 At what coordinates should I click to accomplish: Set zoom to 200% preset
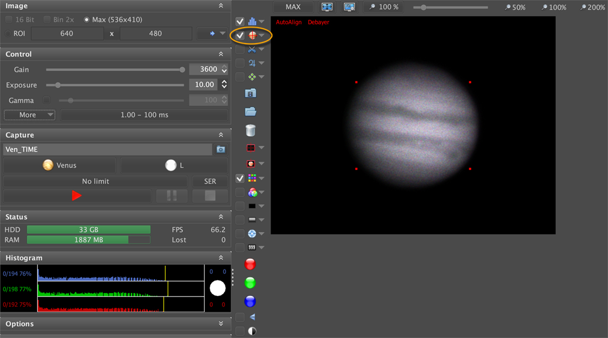(x=593, y=7)
